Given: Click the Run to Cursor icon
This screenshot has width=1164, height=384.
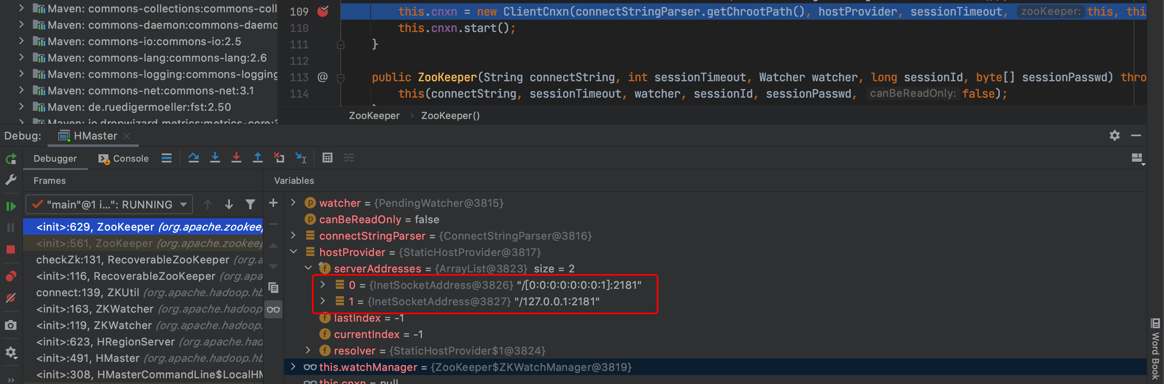Looking at the screenshot, I should [300, 158].
